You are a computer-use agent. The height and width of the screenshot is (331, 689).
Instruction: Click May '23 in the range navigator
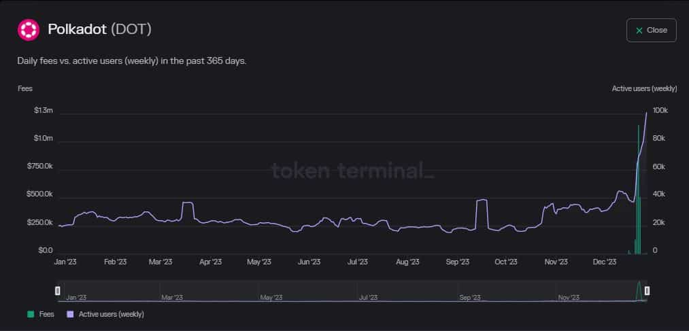pos(271,298)
